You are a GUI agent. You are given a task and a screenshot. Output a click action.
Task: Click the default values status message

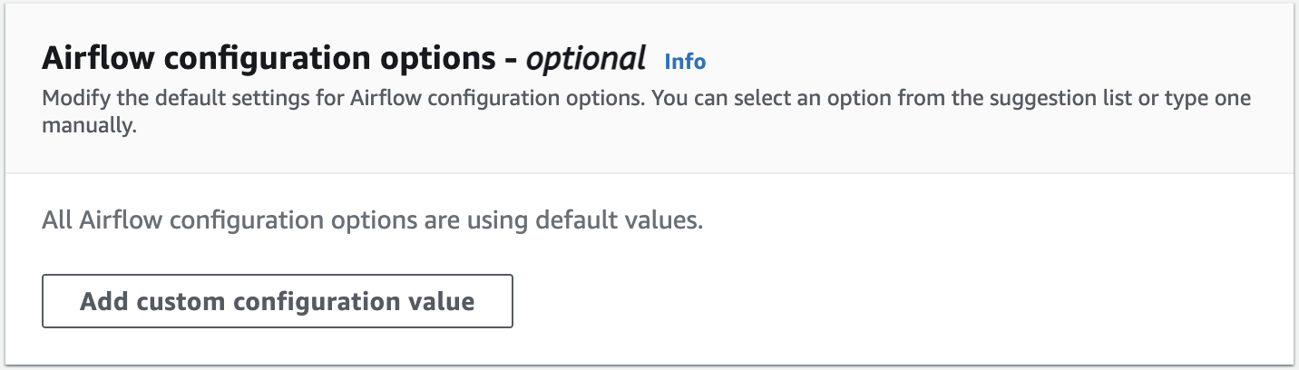[x=372, y=220]
